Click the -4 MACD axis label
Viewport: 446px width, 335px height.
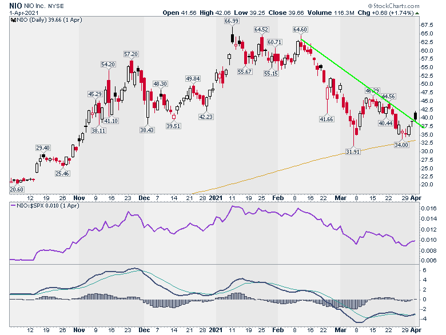pos(424,319)
